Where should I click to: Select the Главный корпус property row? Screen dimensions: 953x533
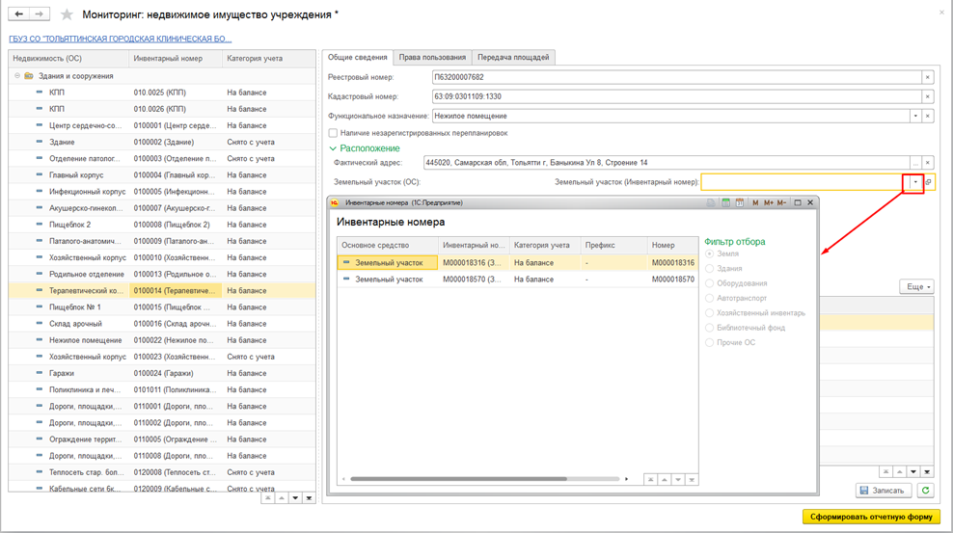162,174
